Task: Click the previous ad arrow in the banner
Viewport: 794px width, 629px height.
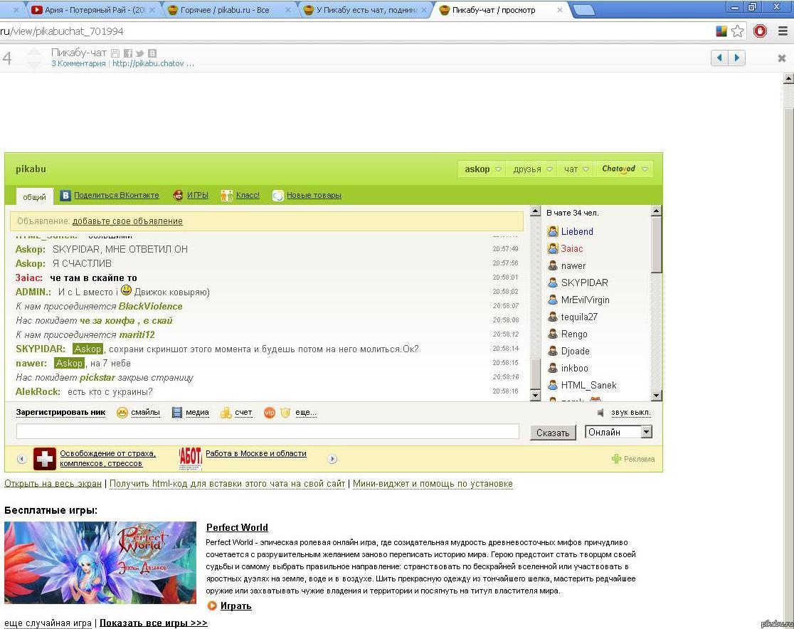Action: click(21, 459)
